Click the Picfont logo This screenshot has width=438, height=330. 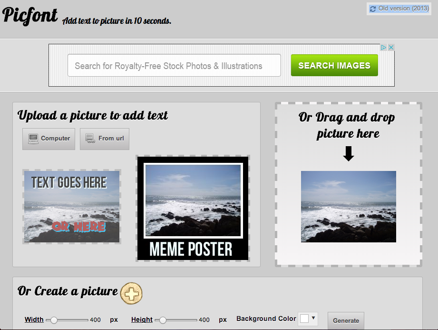pyautogui.click(x=30, y=16)
